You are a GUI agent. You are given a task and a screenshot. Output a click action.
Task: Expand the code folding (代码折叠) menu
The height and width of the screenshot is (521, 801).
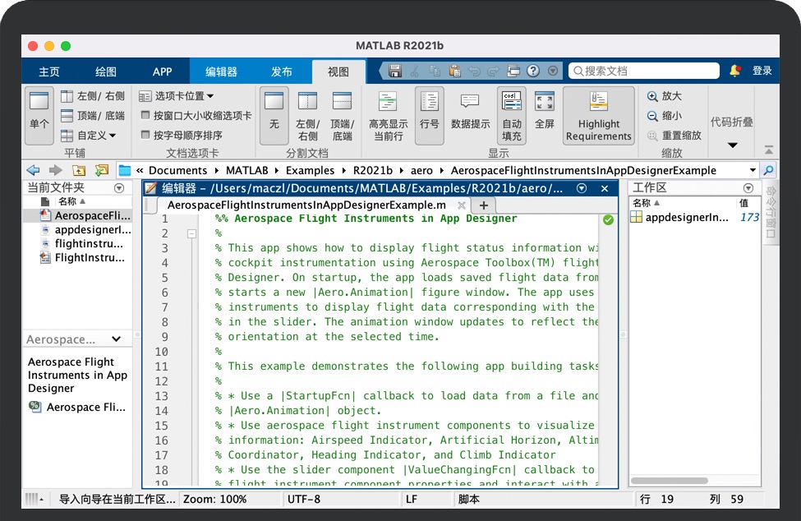tap(732, 145)
